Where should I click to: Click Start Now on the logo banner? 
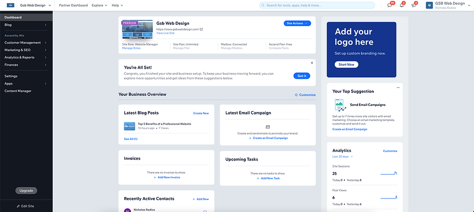coord(346,64)
